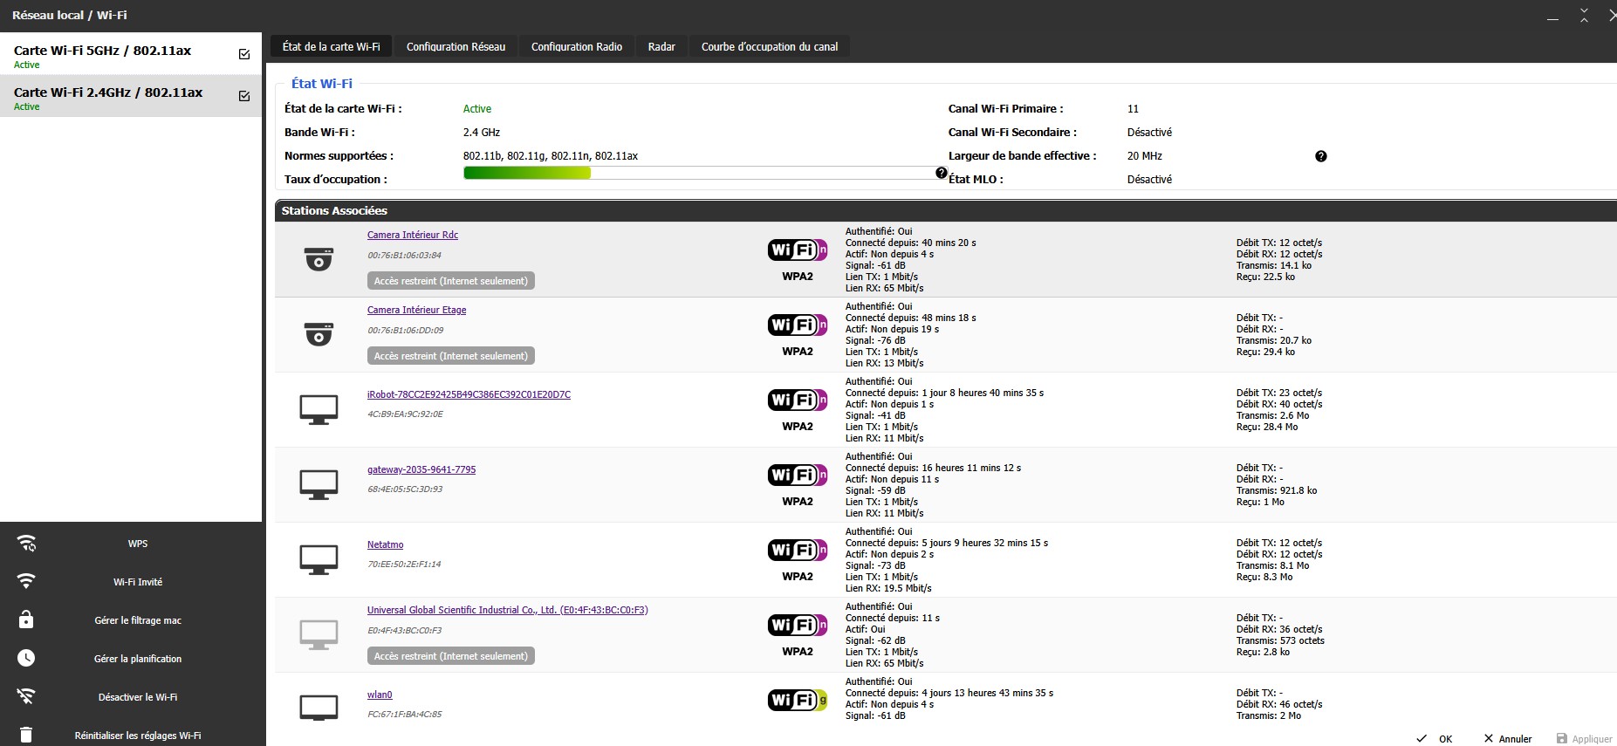Open the Configuration Radio tab
Image resolution: width=1617 pixels, height=746 pixels.
576,47
